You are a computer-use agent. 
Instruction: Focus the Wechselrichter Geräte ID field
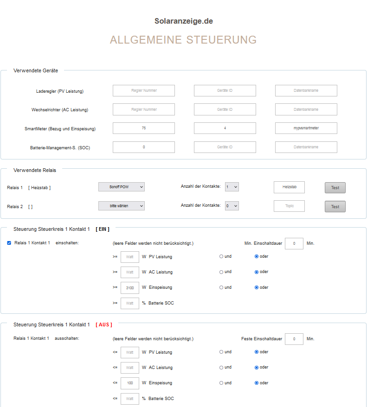tap(225, 109)
